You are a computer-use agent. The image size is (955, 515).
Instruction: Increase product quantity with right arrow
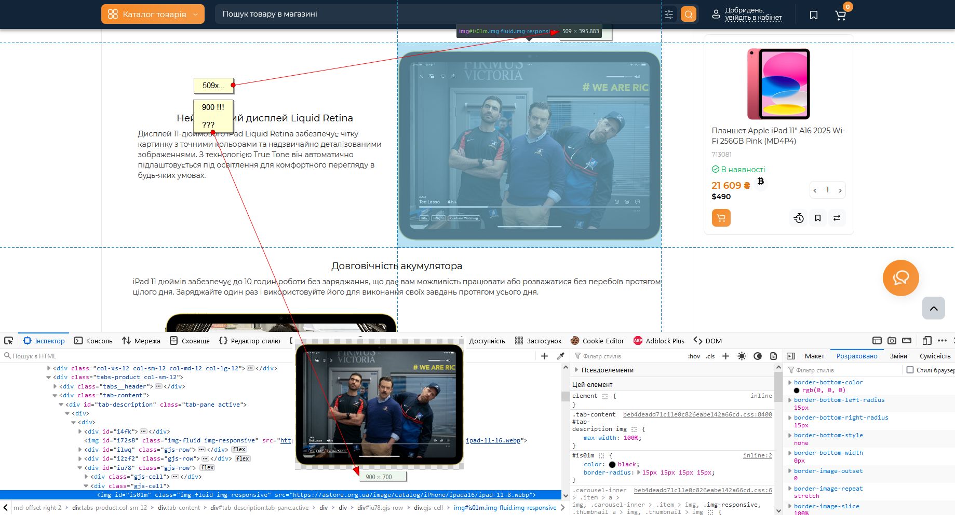click(x=840, y=190)
